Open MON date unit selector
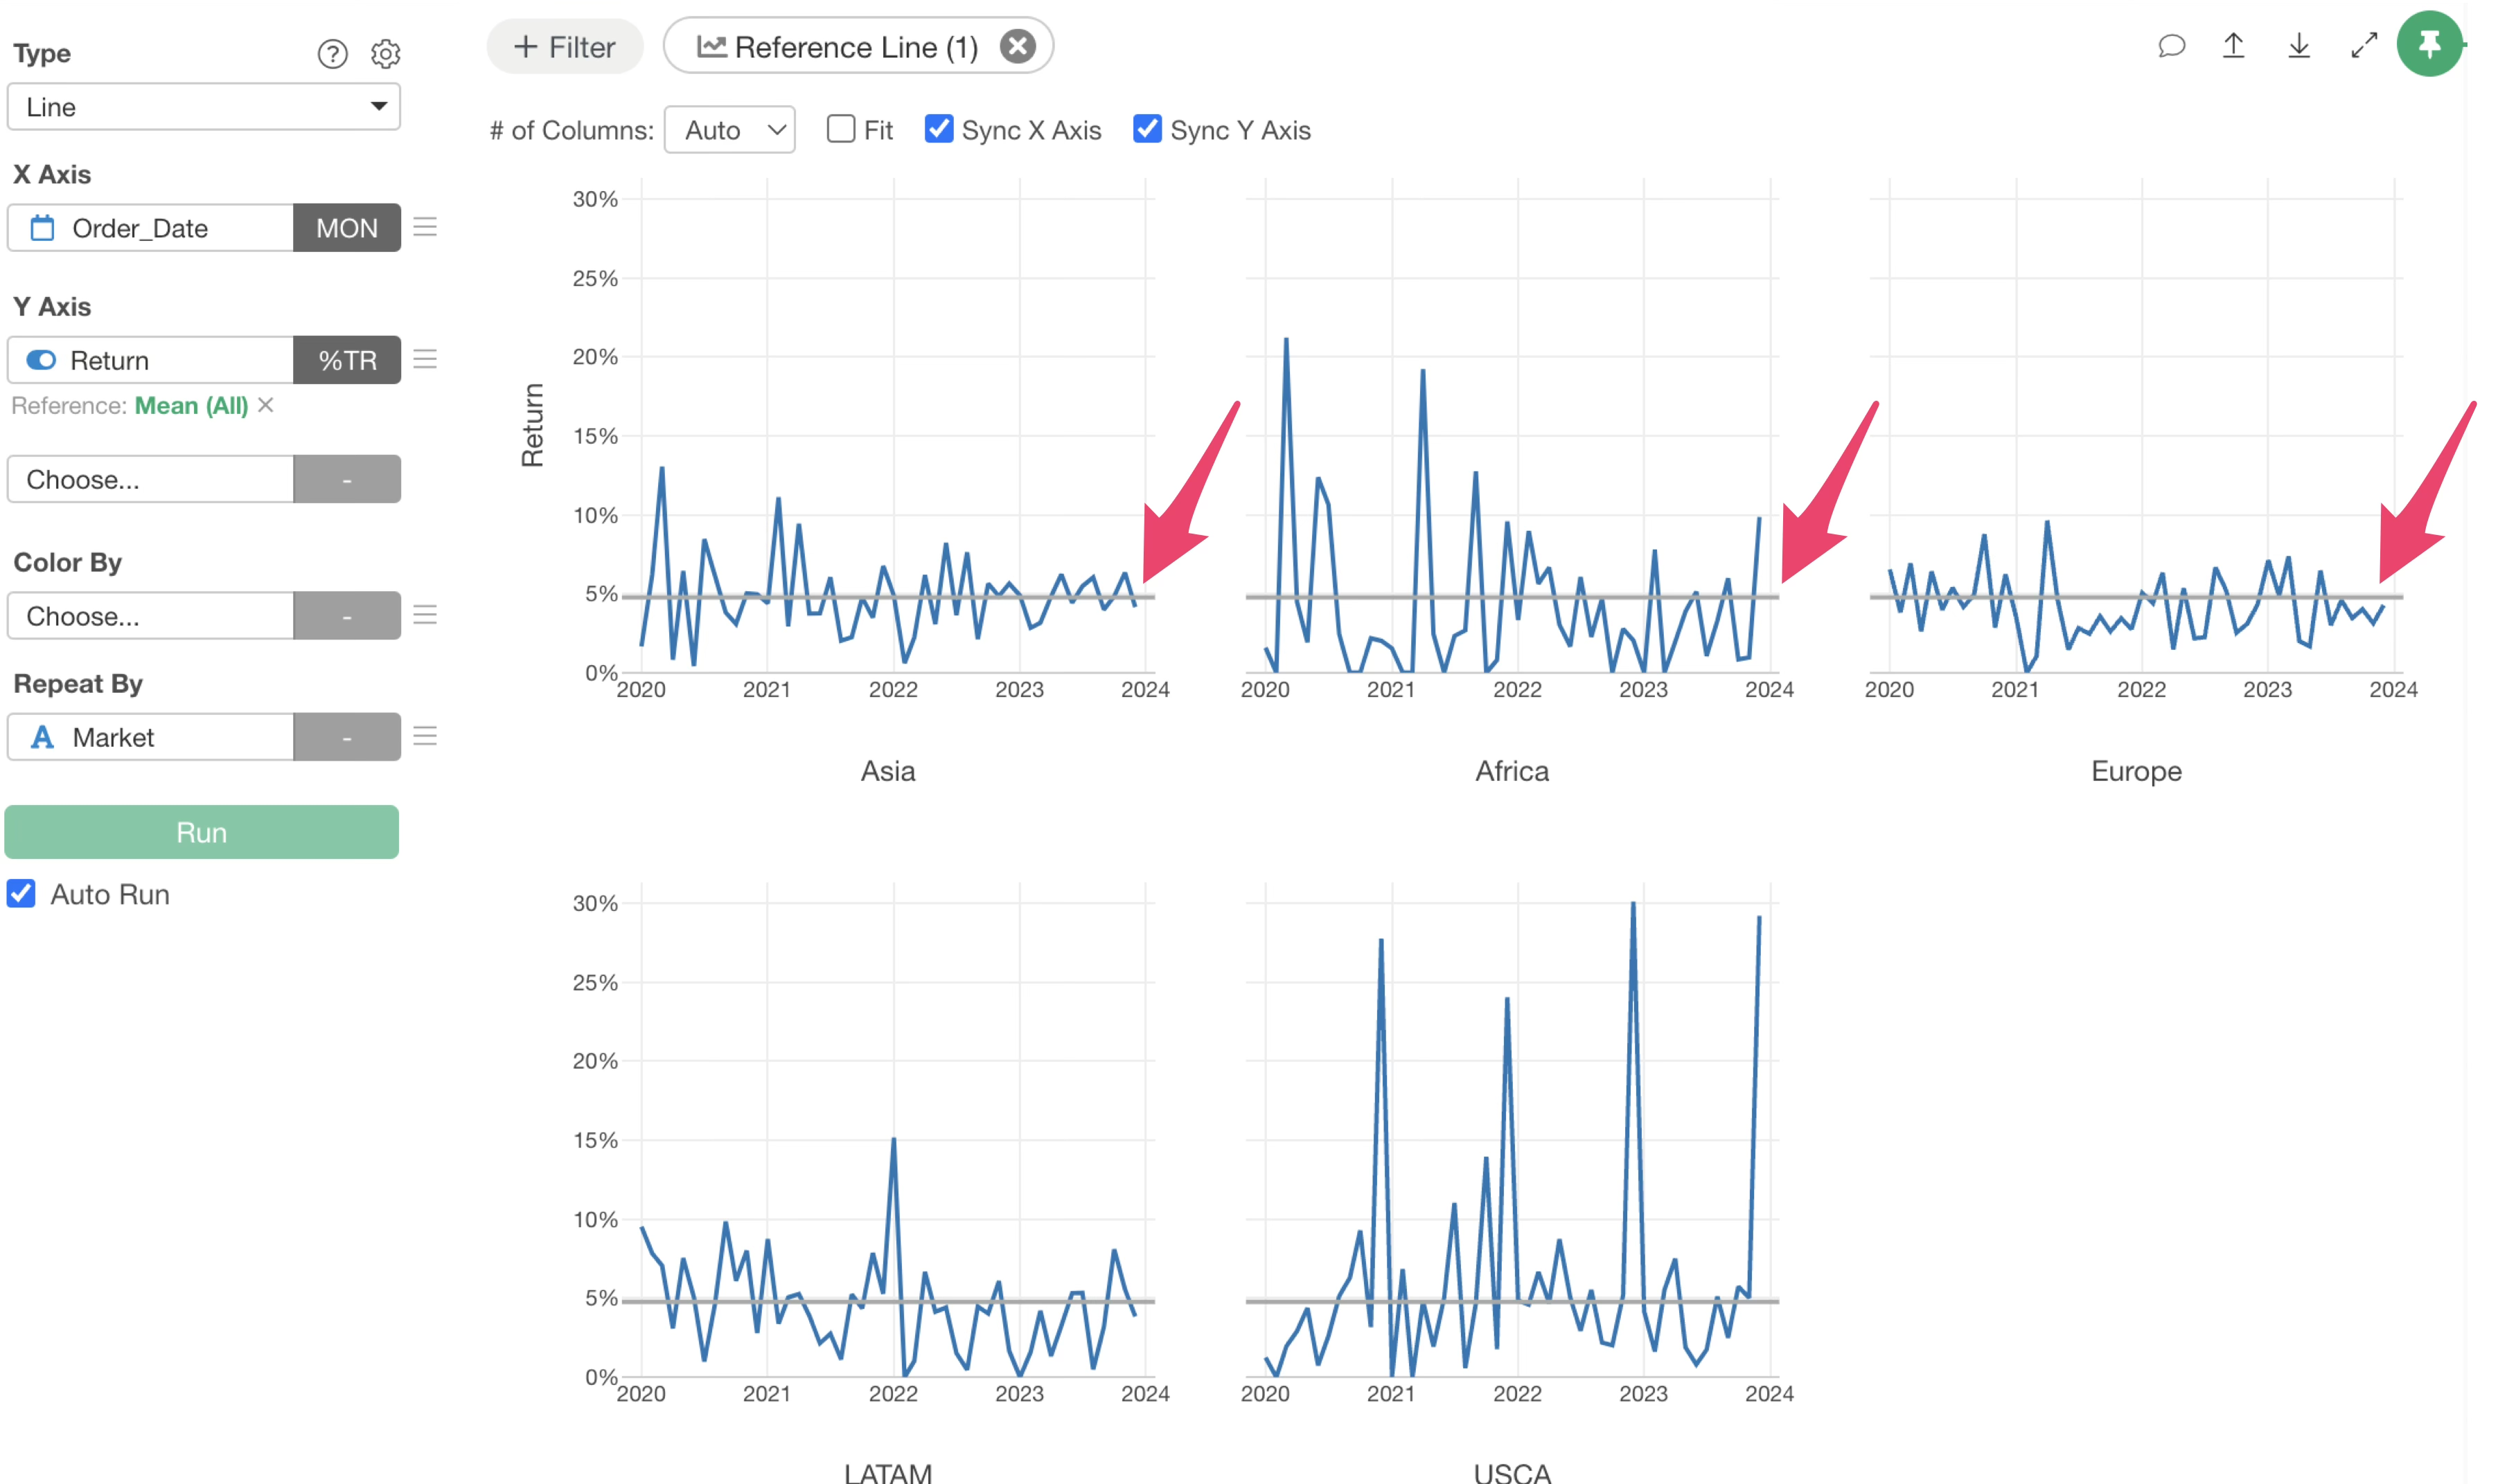 coord(346,228)
